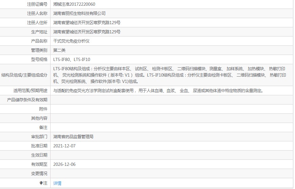Click the 结构及组成 description paragraph
This screenshot has height=189, width=295.
click(x=170, y=75)
